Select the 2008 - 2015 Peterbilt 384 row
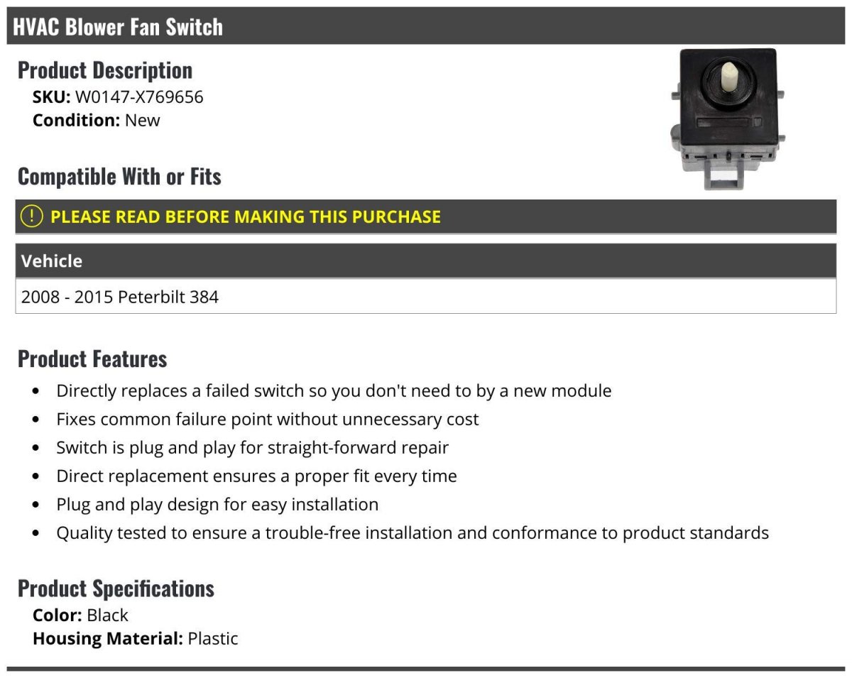This screenshot has width=852, height=678. pos(120,296)
